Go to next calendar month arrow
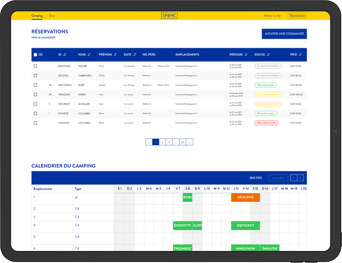The width and height of the screenshot is (342, 263). point(301,178)
